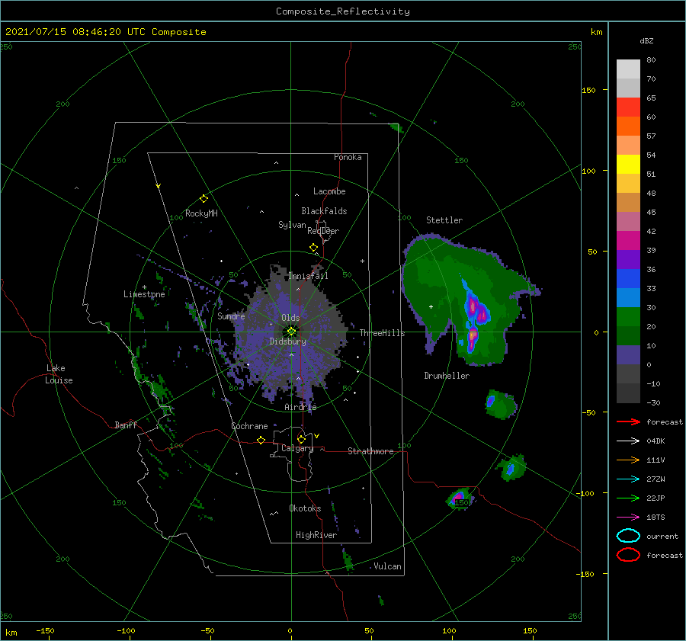Click the Cochrane town label
The height and width of the screenshot is (641, 686).
249,426
